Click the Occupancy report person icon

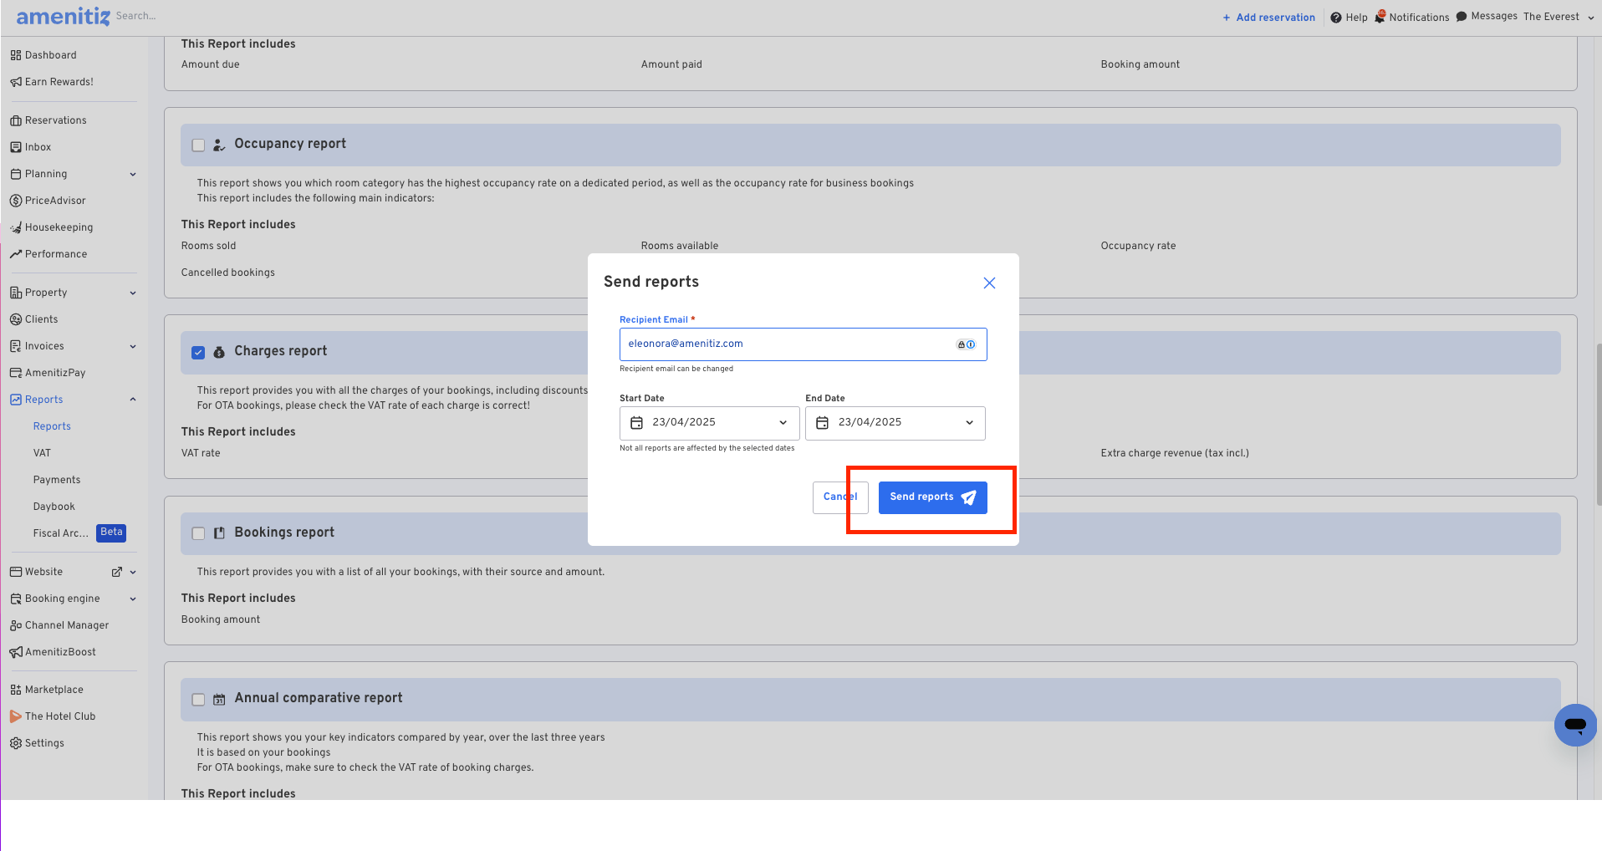pyautogui.click(x=219, y=145)
